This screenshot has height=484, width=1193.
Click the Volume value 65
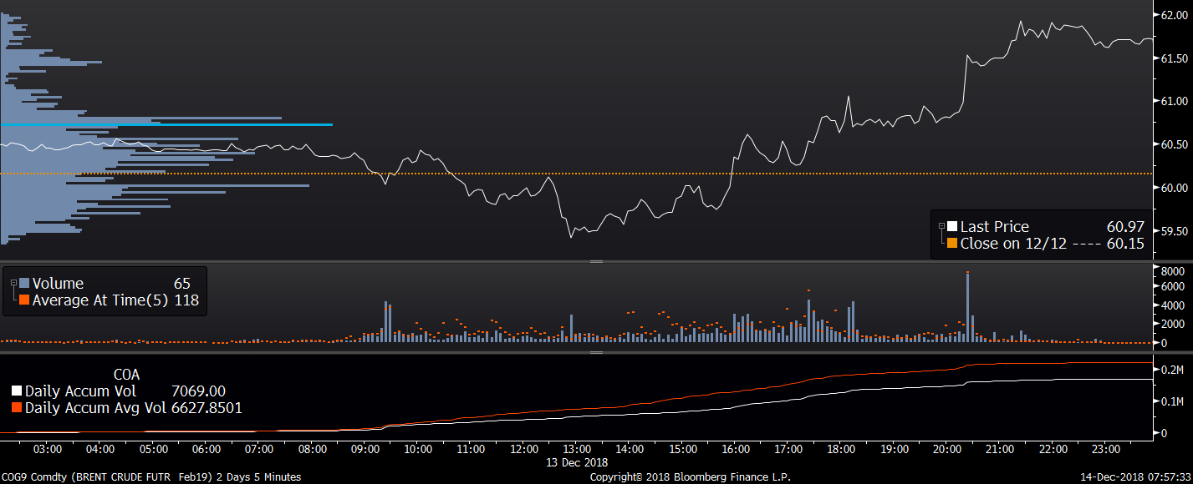point(182,284)
